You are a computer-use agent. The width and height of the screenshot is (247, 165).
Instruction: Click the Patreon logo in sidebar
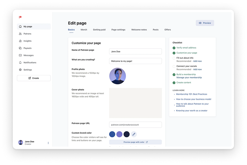point(20,17)
